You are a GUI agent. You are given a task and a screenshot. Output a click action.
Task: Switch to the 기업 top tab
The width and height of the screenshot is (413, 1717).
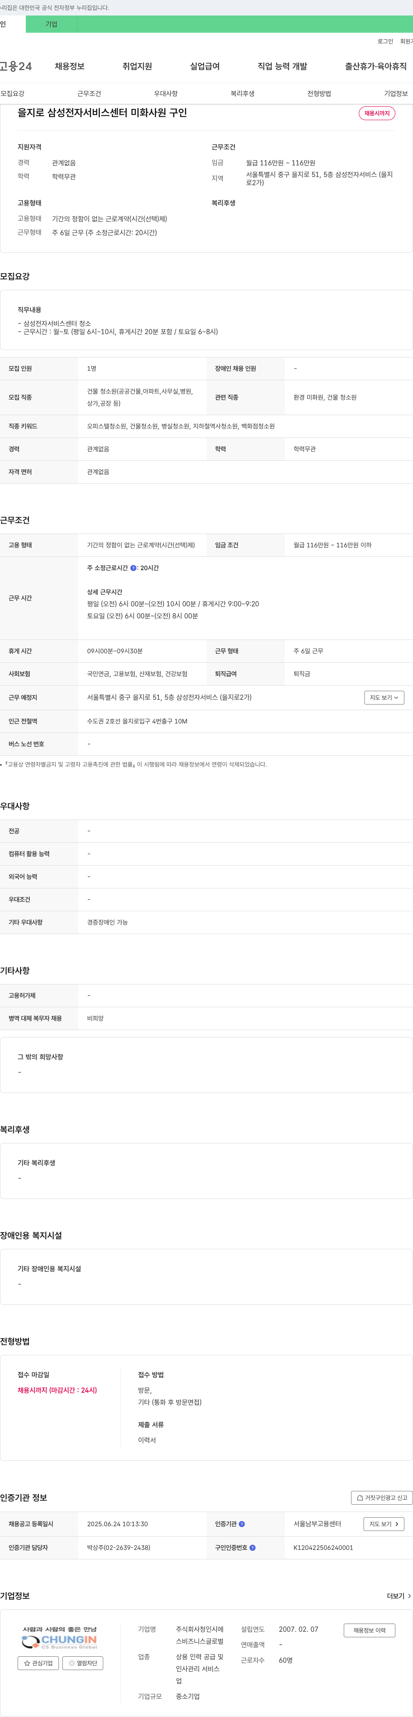(x=51, y=24)
